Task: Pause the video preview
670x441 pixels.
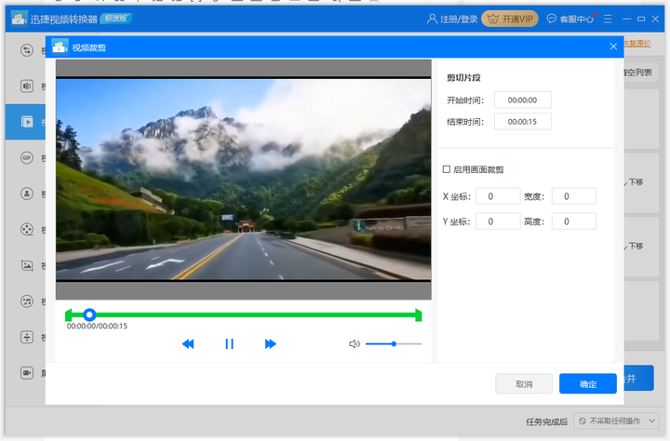Action: (x=230, y=344)
